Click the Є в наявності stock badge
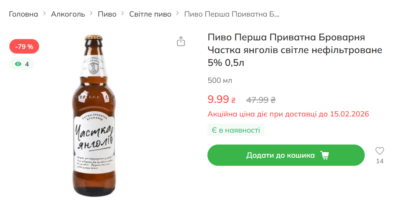This screenshot has width=397, height=210. tap(236, 130)
